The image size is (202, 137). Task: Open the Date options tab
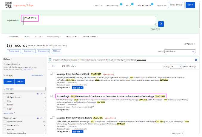click(27, 36)
